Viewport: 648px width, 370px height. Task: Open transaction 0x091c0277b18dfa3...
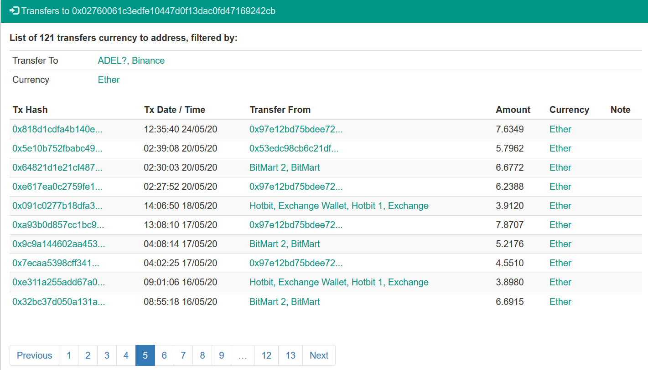point(57,206)
